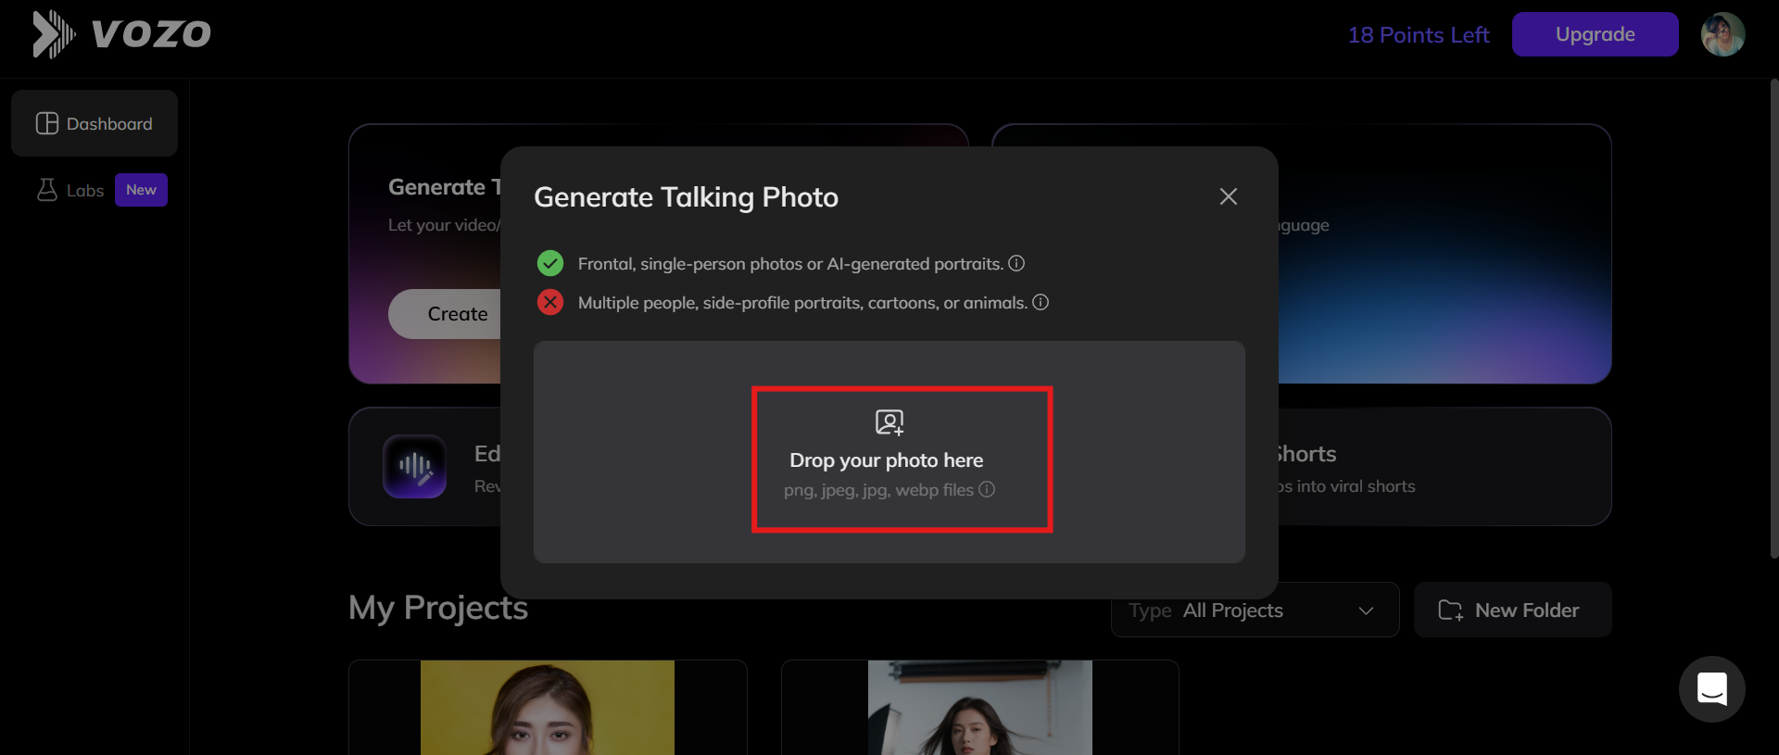Click the waveform icon on the Edit card

coord(414,467)
